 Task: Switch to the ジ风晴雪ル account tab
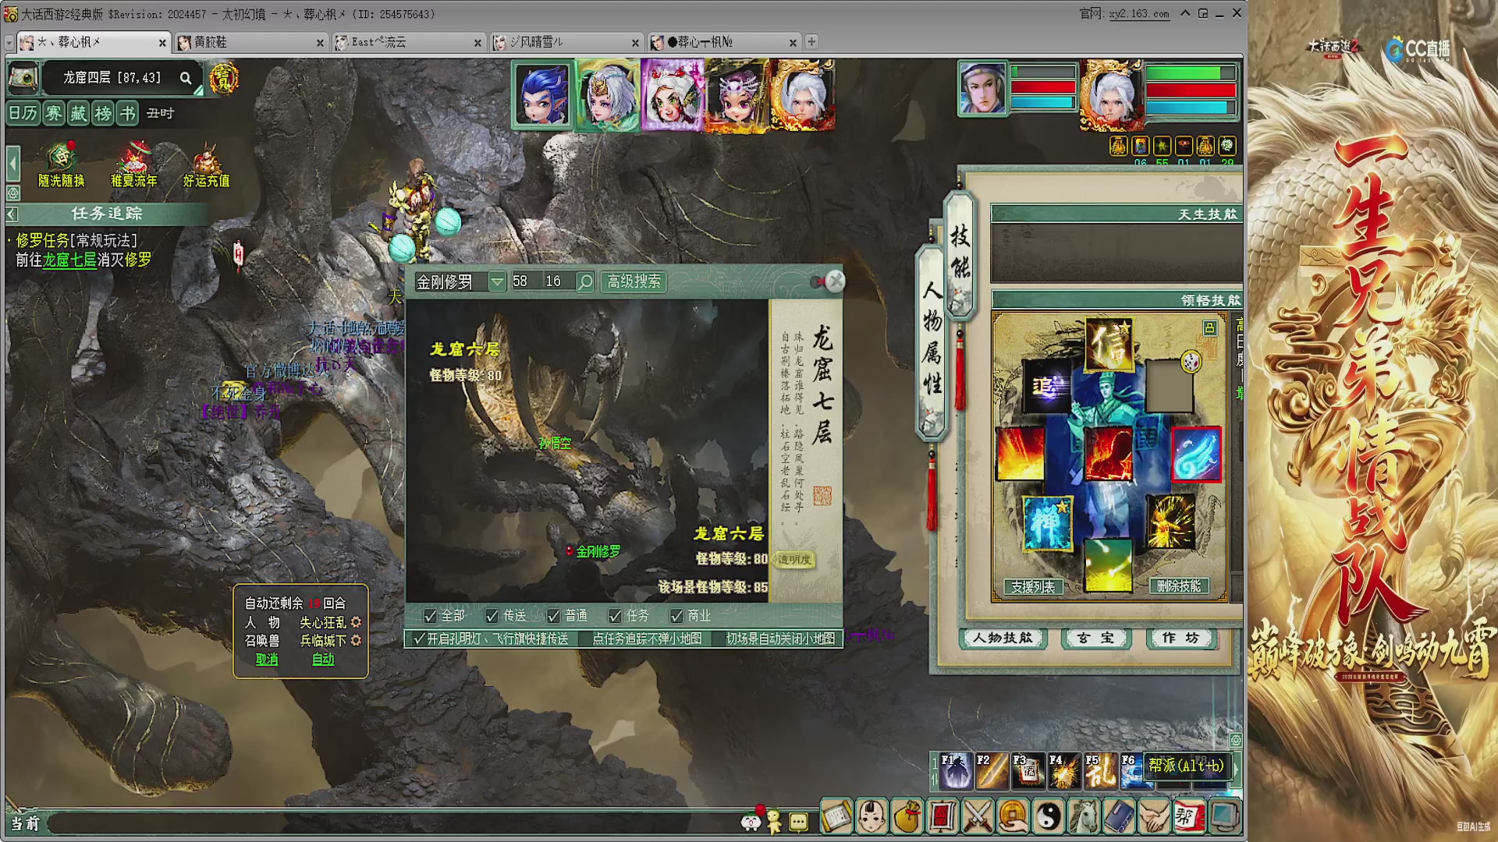(567, 42)
